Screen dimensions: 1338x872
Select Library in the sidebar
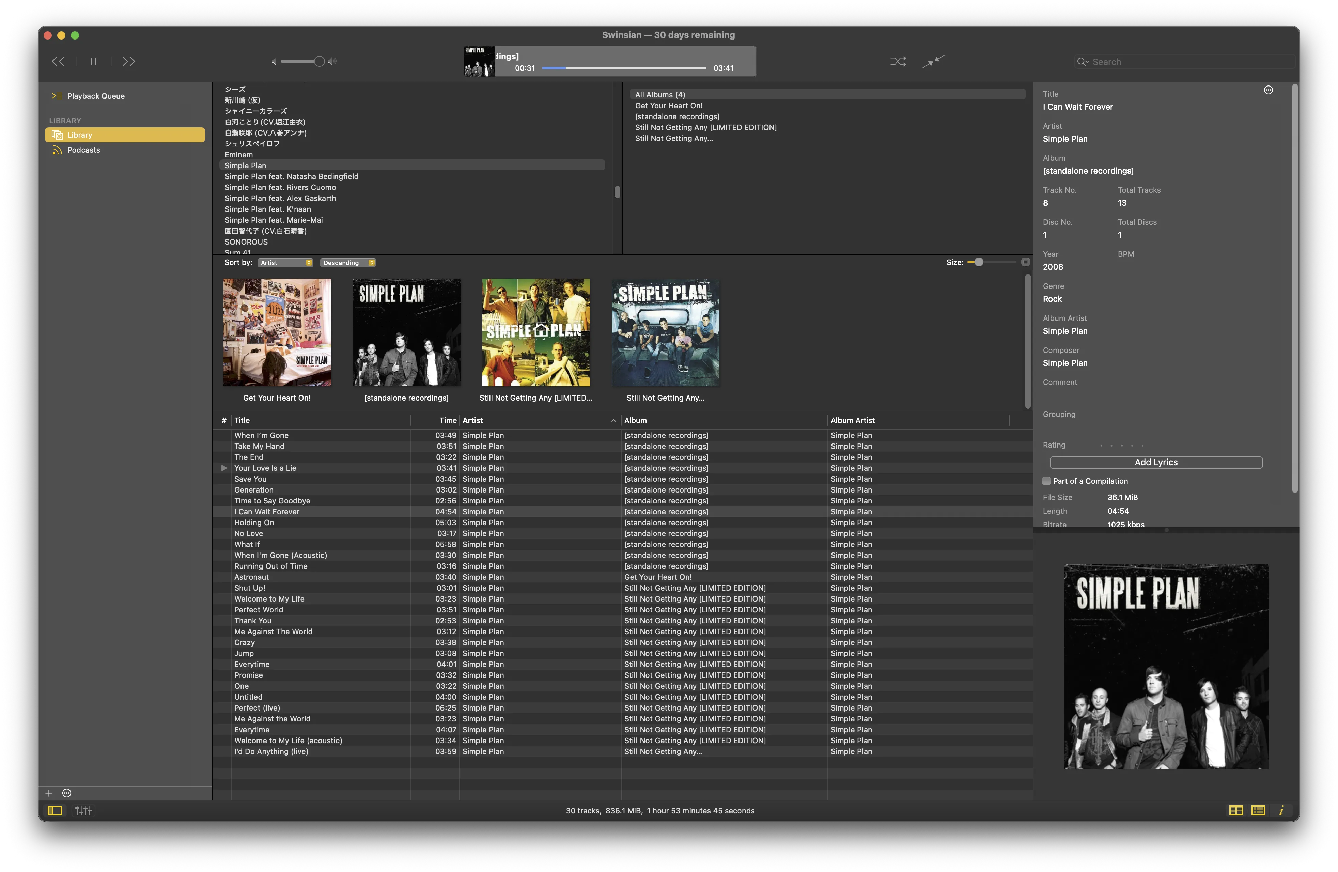click(x=125, y=135)
